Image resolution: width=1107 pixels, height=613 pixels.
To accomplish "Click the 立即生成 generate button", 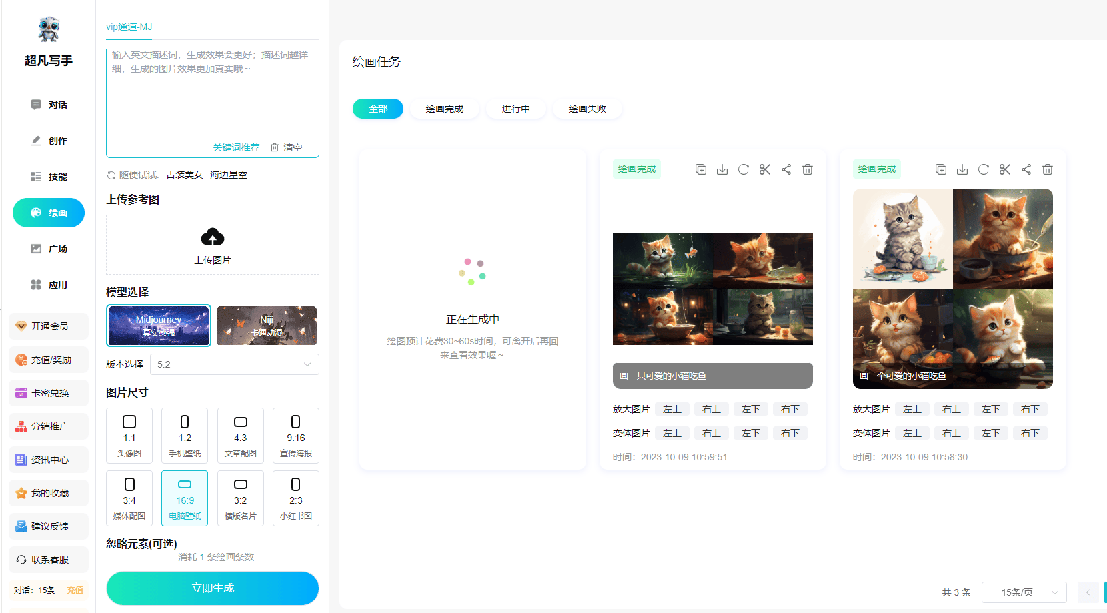I will tap(212, 588).
